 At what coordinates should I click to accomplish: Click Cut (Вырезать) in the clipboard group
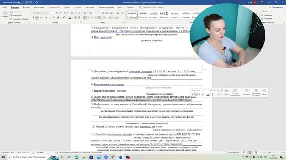15,12
